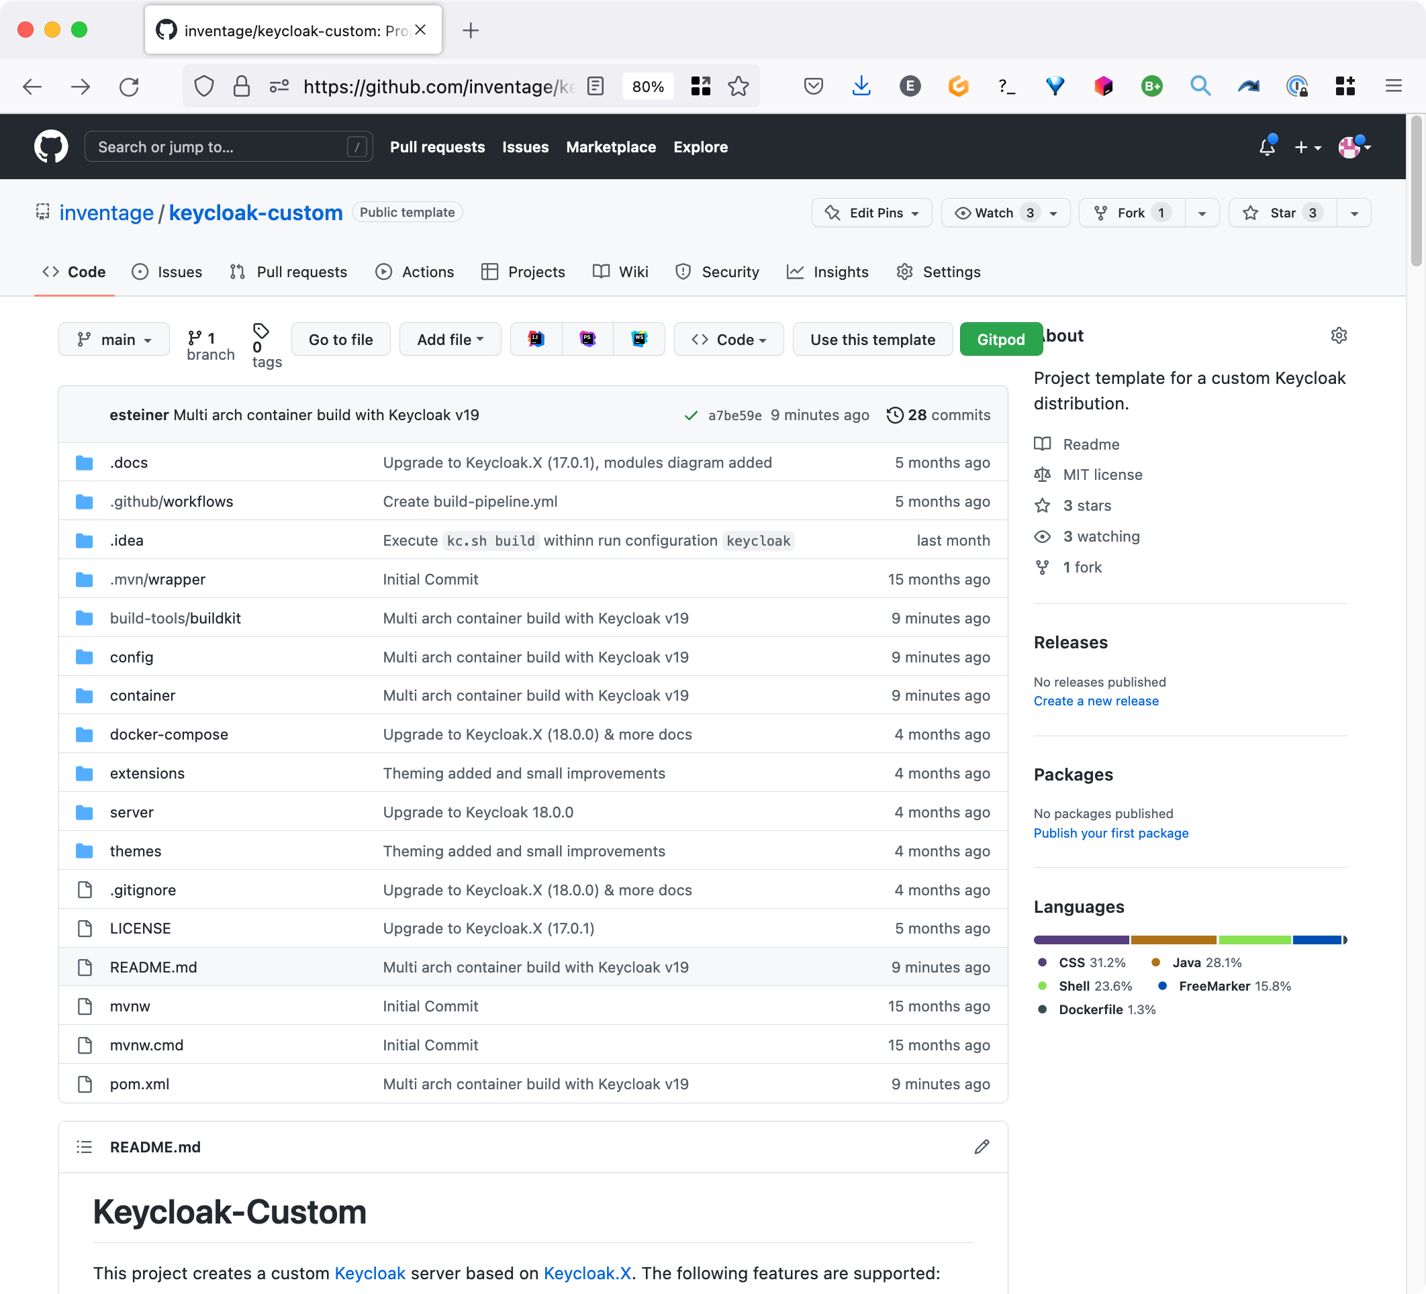Toggle reader view icon

coord(596,87)
